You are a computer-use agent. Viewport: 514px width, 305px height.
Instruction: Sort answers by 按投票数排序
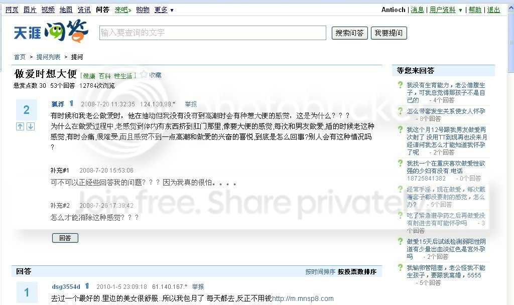click(357, 271)
